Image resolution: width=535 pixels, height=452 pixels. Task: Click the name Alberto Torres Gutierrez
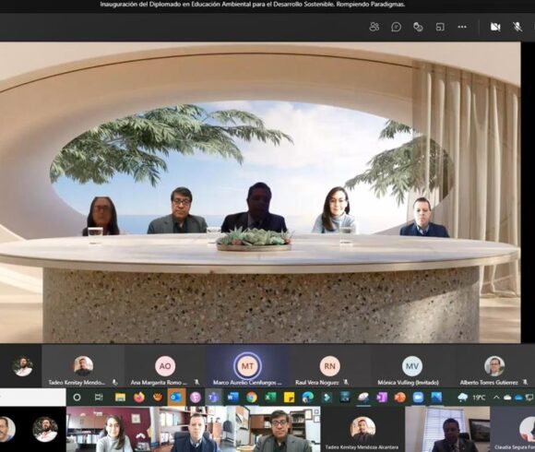[x=489, y=383]
